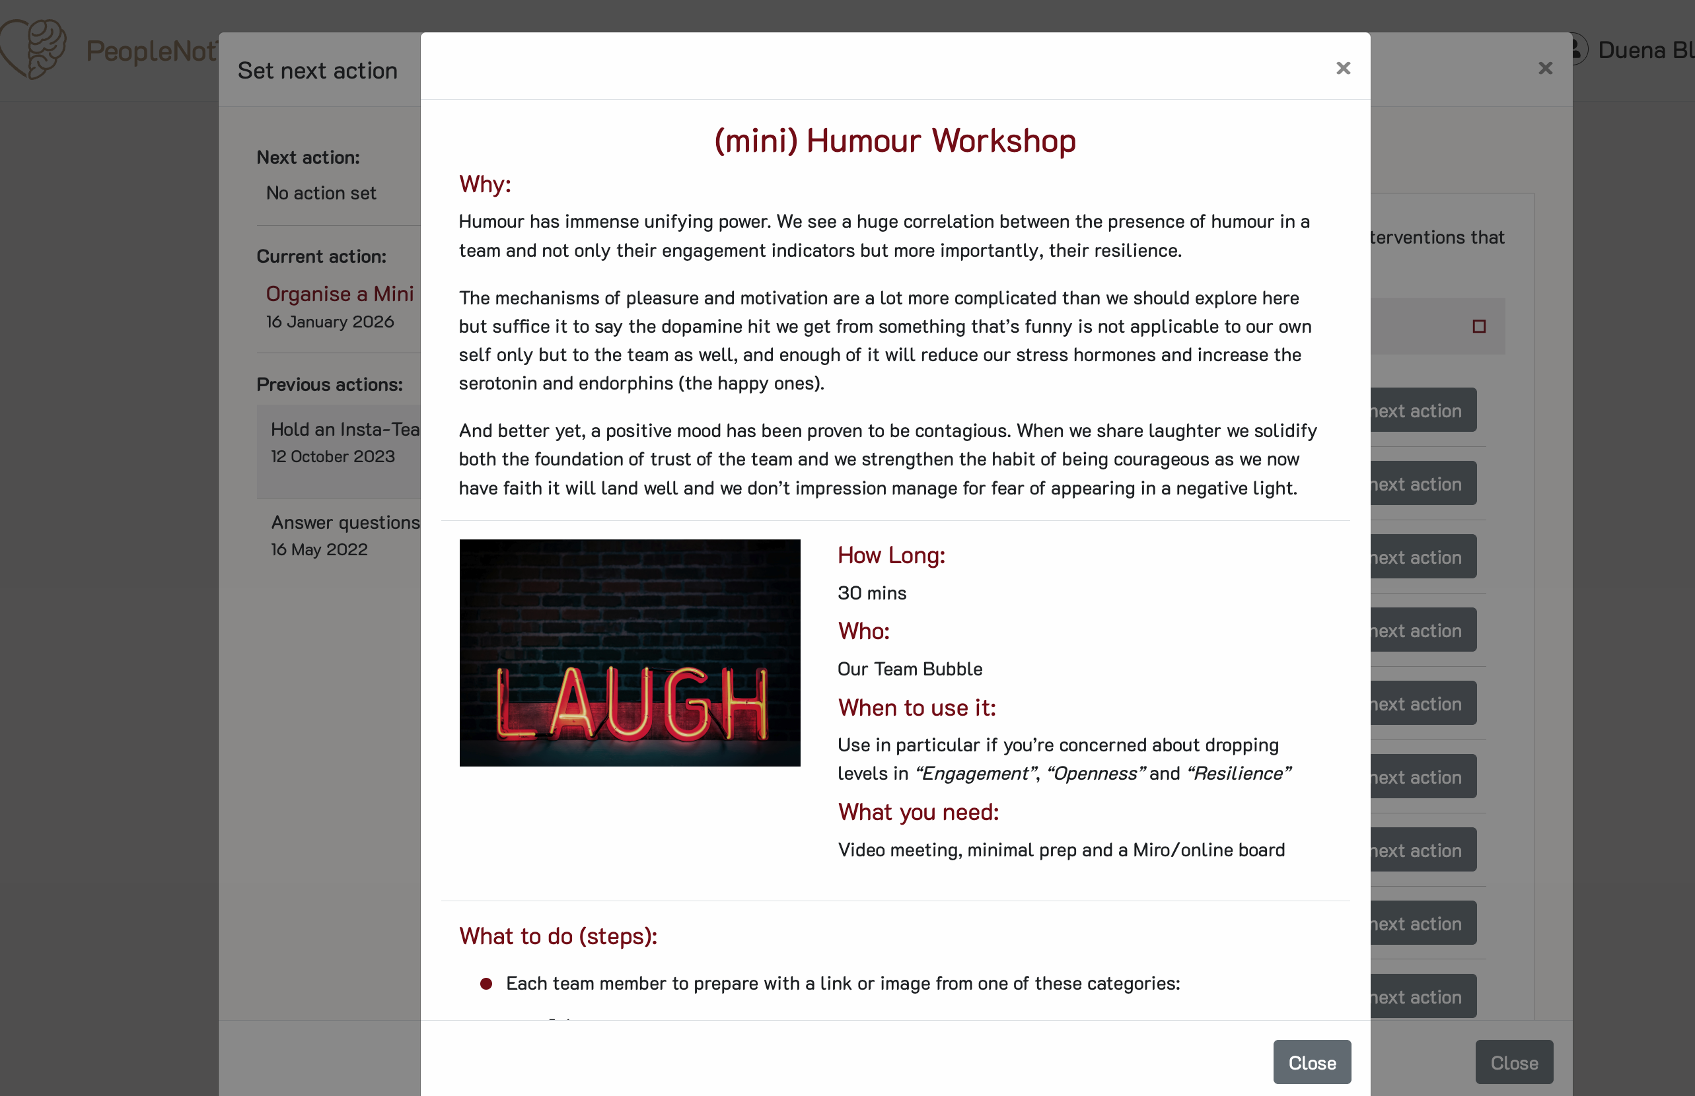1695x1096 pixels.
Task: Click Close at the bottom of the workshop modal
Action: pyautogui.click(x=1311, y=1062)
